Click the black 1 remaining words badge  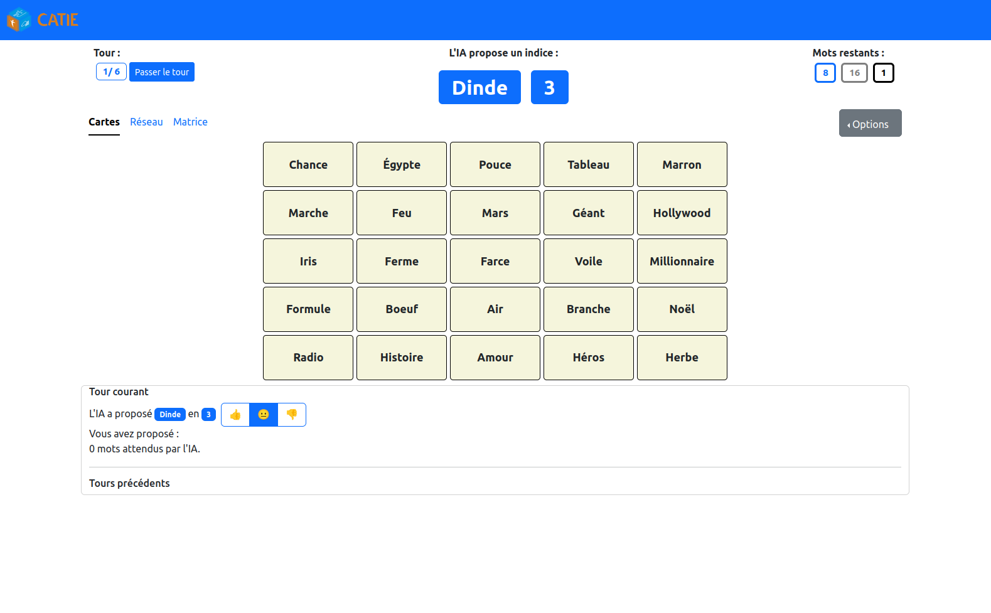click(x=884, y=73)
